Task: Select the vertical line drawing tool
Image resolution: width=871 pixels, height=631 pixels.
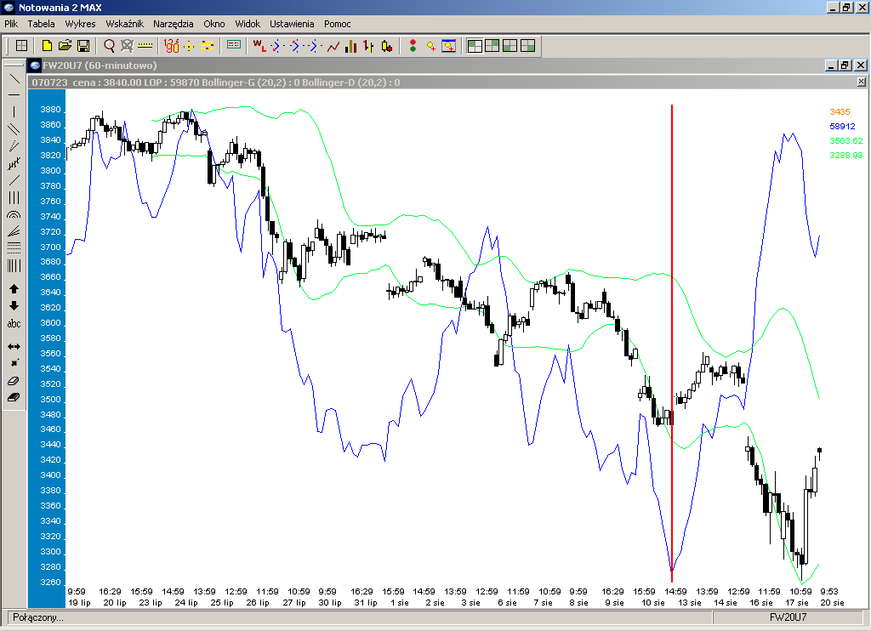Action: pos(14,111)
